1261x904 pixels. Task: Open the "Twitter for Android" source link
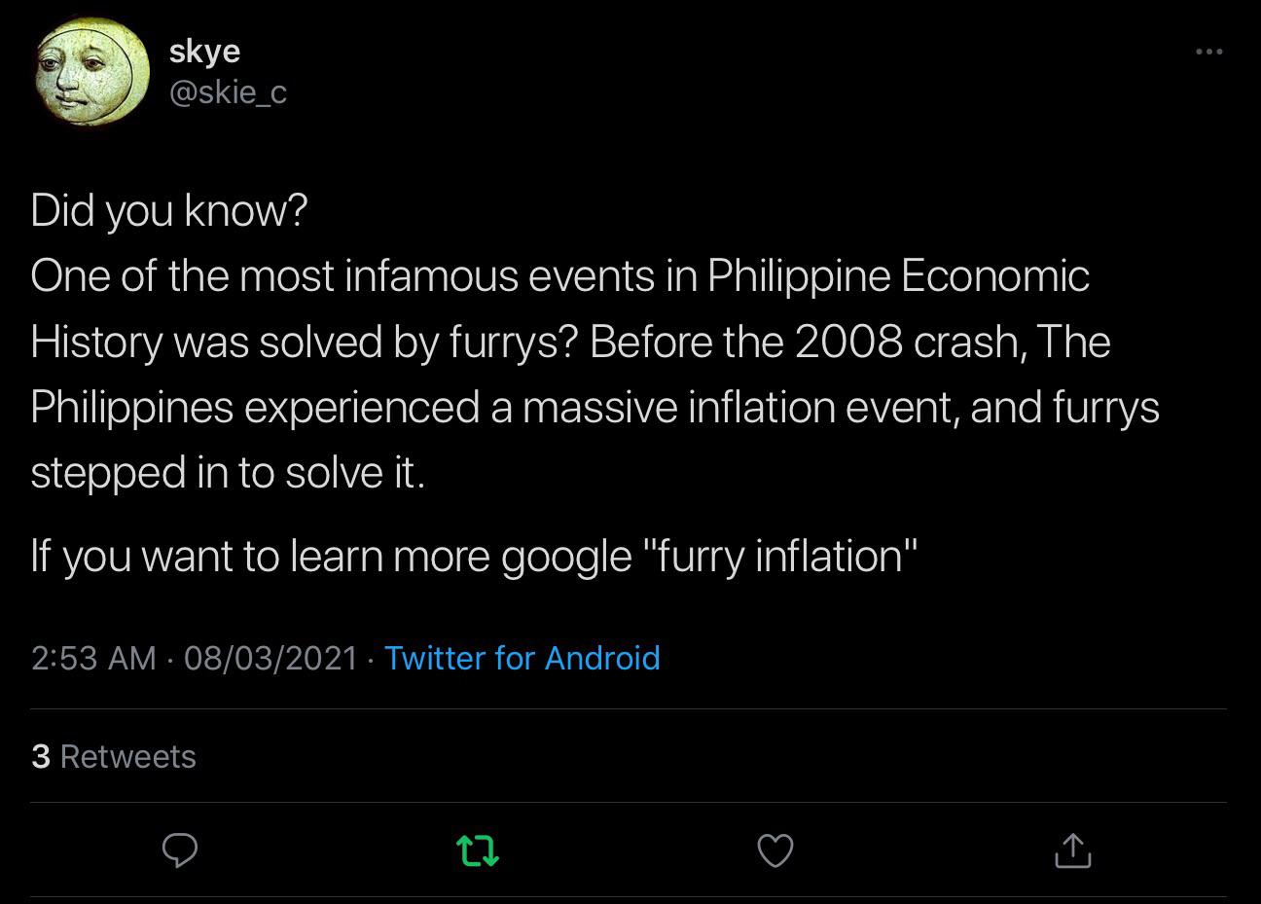(x=522, y=659)
